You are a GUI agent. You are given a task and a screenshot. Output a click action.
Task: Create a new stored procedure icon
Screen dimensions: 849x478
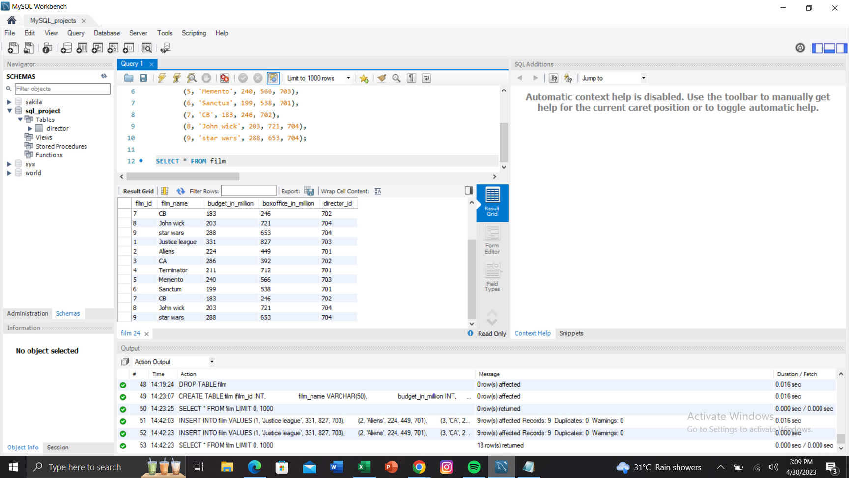tap(113, 48)
